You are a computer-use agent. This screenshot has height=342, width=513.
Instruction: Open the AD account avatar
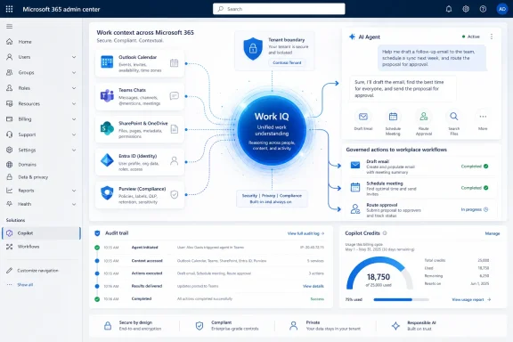(x=502, y=9)
